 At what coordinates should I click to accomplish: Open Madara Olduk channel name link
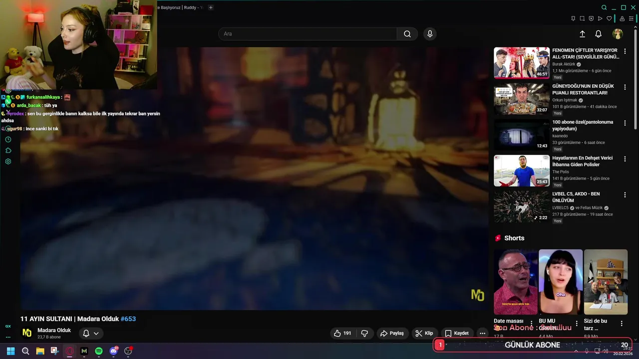(x=54, y=330)
